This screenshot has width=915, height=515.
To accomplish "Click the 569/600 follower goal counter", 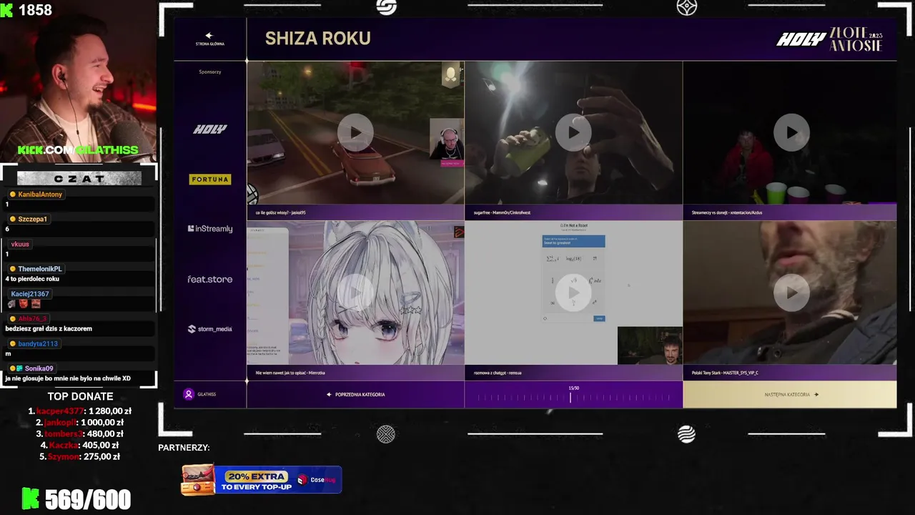I will point(88,499).
